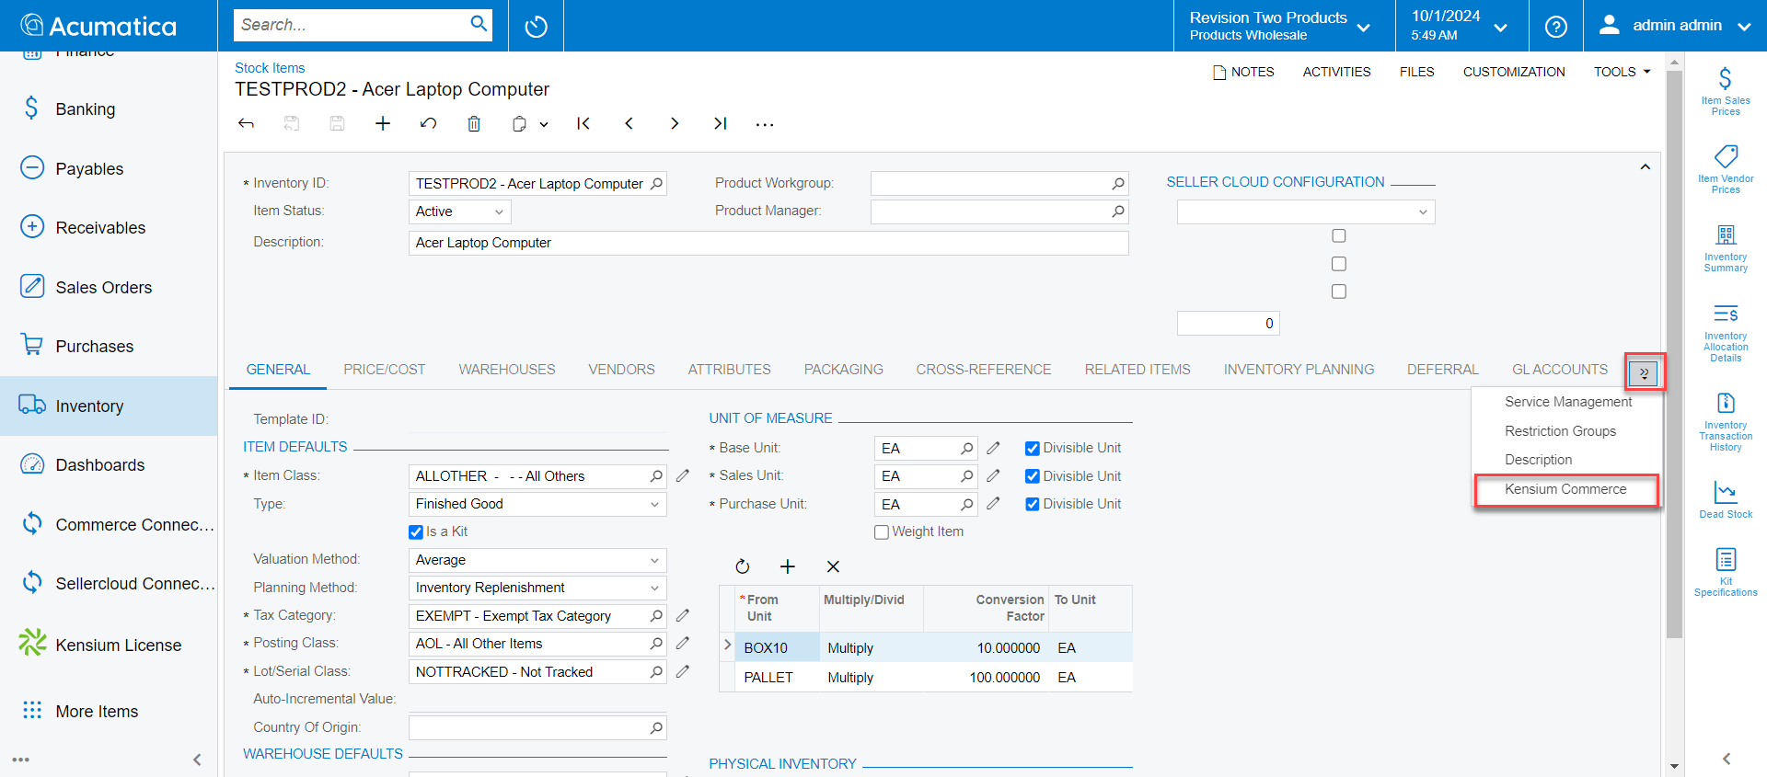
Task: Go to the next record
Action: click(675, 123)
